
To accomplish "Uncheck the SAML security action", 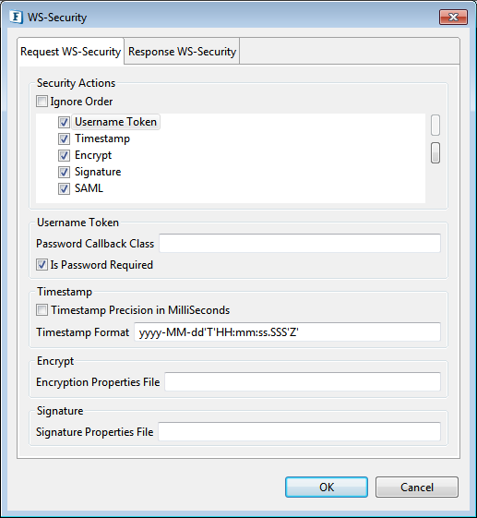I will coord(64,188).
